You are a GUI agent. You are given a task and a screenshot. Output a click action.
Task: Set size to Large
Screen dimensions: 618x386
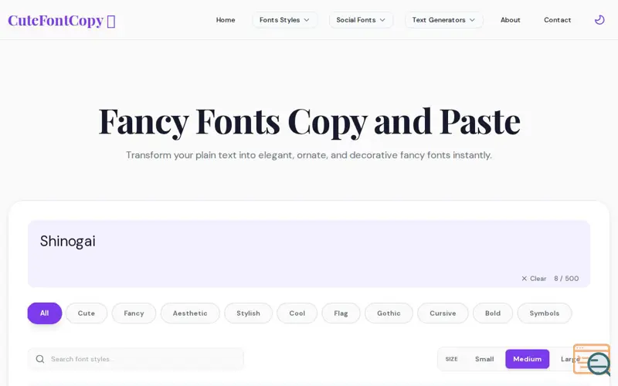pos(570,359)
